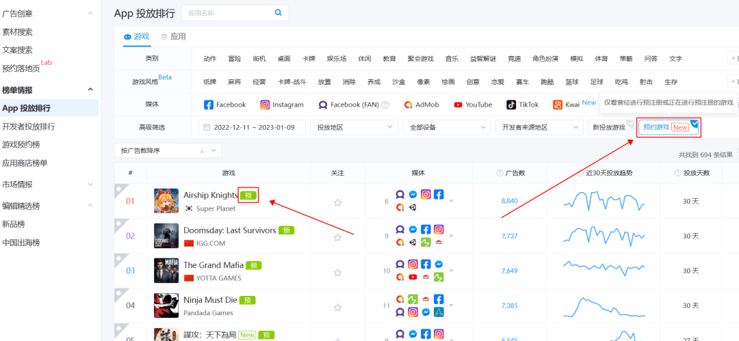This screenshot has height=341, width=739.
Task: Click 预 badge beside The Grand Mafia
Action: click(254, 265)
